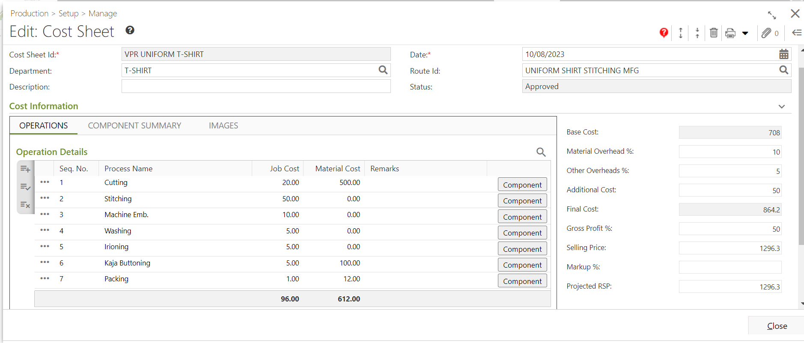
Task: Search within Operation Details grid
Action: click(541, 152)
